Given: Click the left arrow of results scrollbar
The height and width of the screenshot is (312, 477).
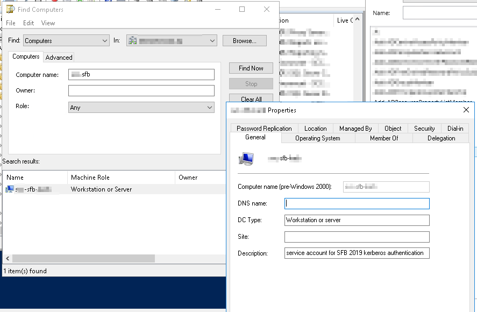Looking at the screenshot, I should coord(8,259).
